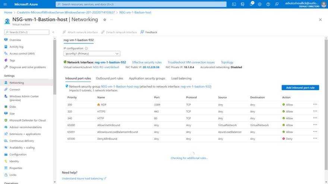Open Effective security rules link
Viewport: 328px width, 184px height.
click(147, 62)
